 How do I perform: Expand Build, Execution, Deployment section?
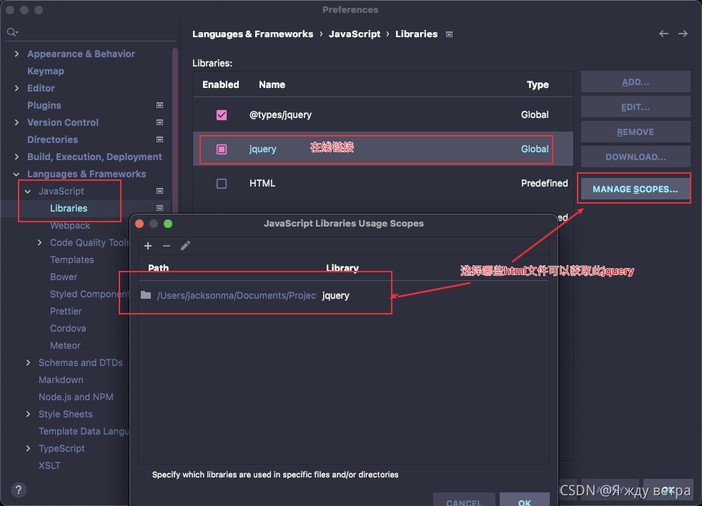(16, 157)
